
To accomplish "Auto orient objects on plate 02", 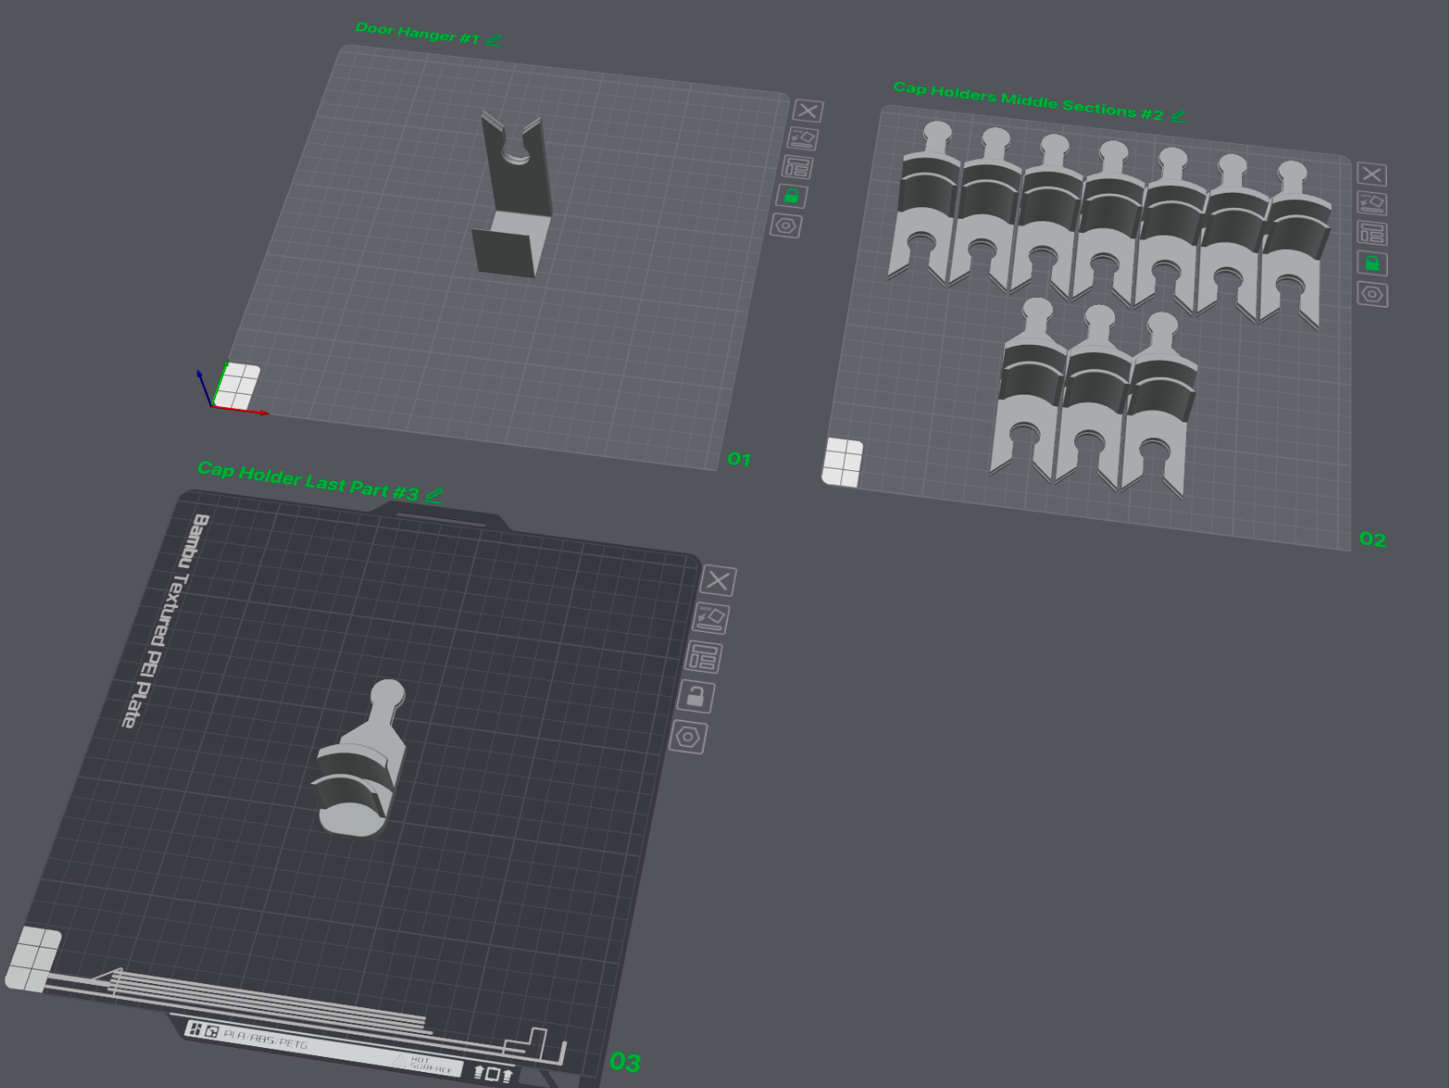I will pos(1372,204).
